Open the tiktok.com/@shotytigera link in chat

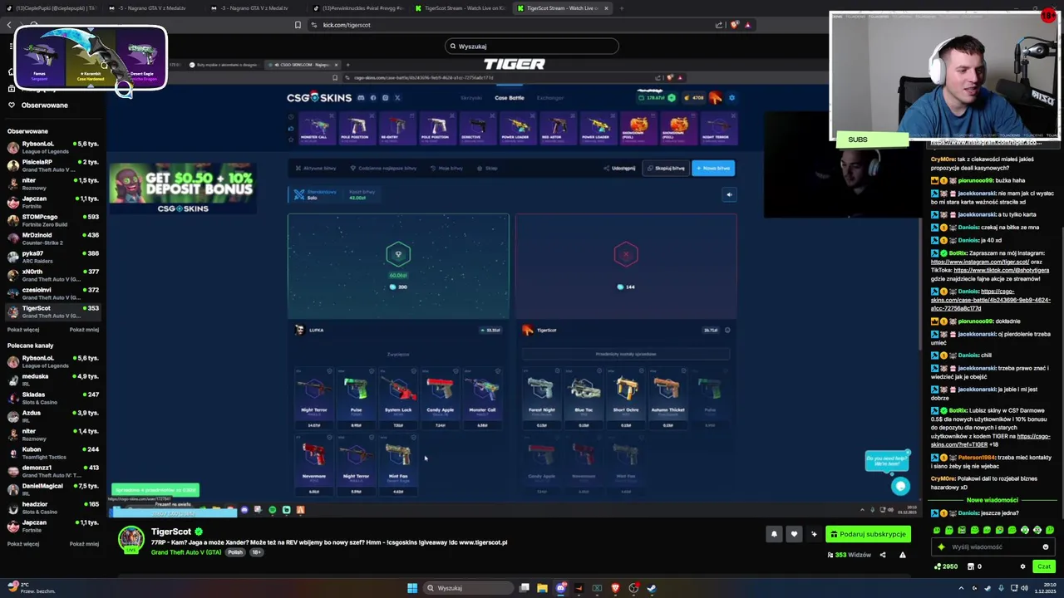(1002, 270)
